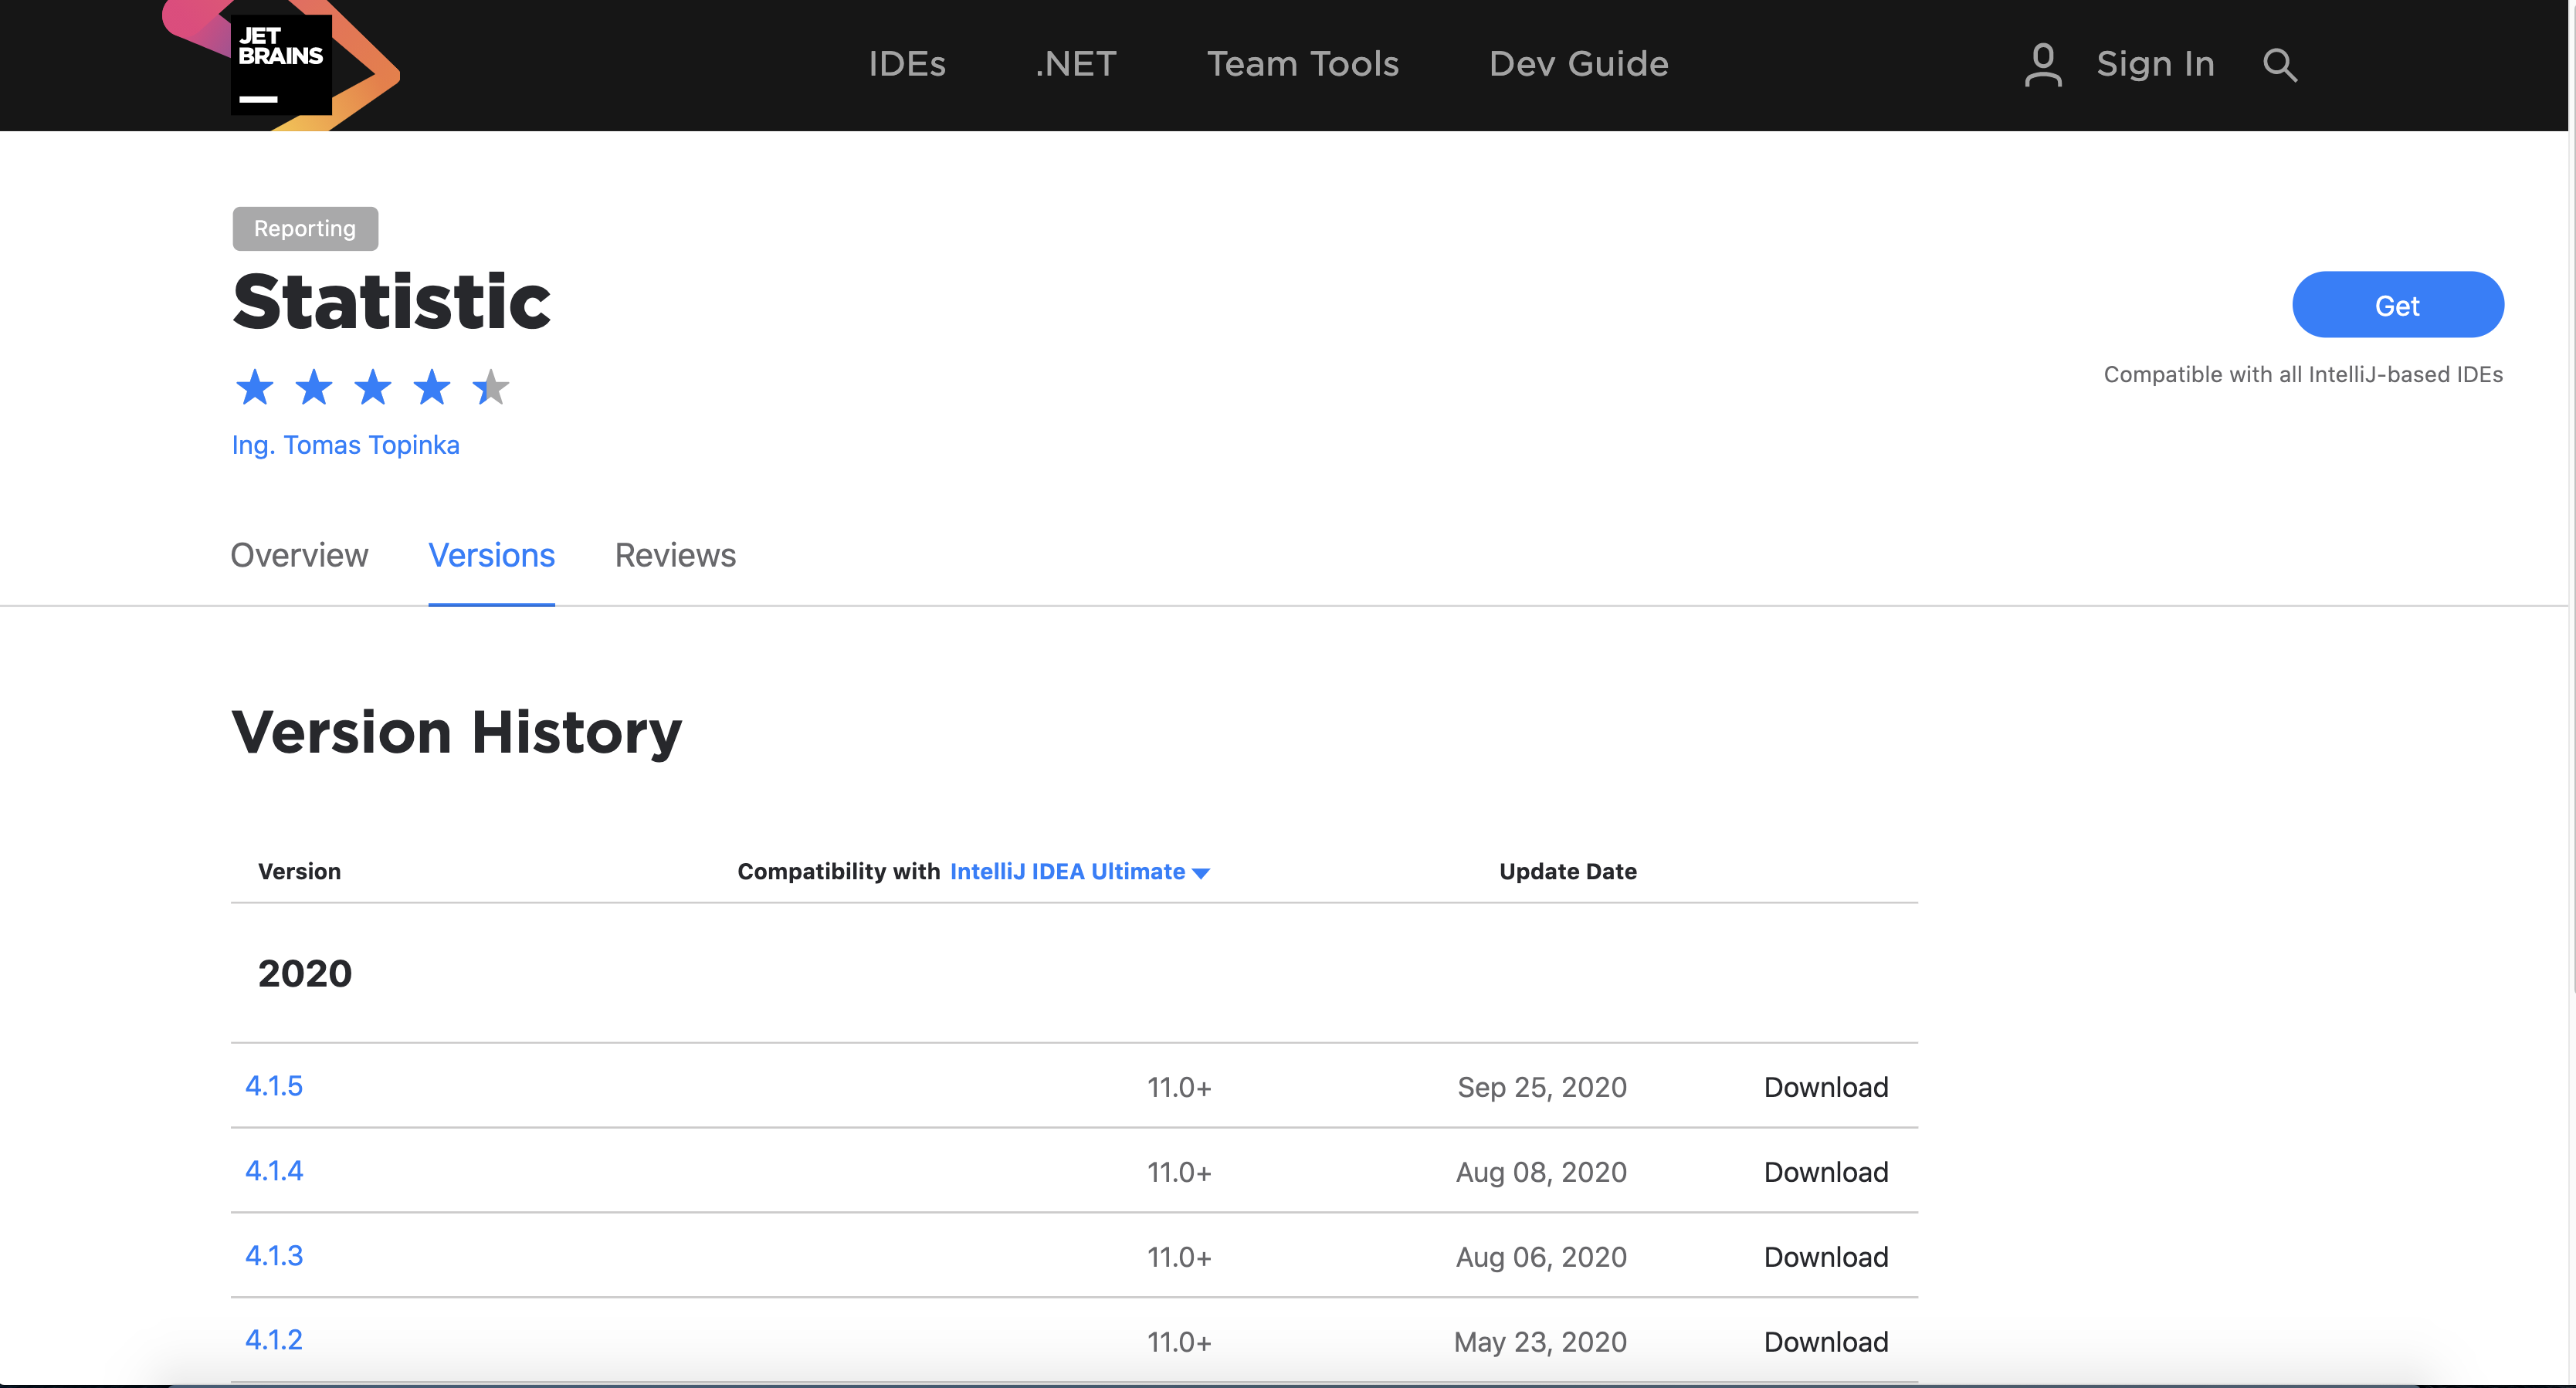2576x1388 pixels.
Task: Click the Ing. Tomas Topinka author link
Action: (347, 445)
